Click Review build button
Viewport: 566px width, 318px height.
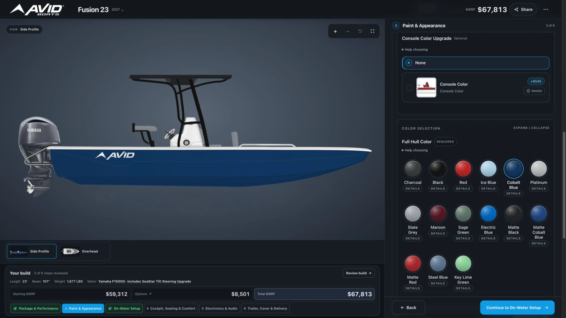point(358,273)
